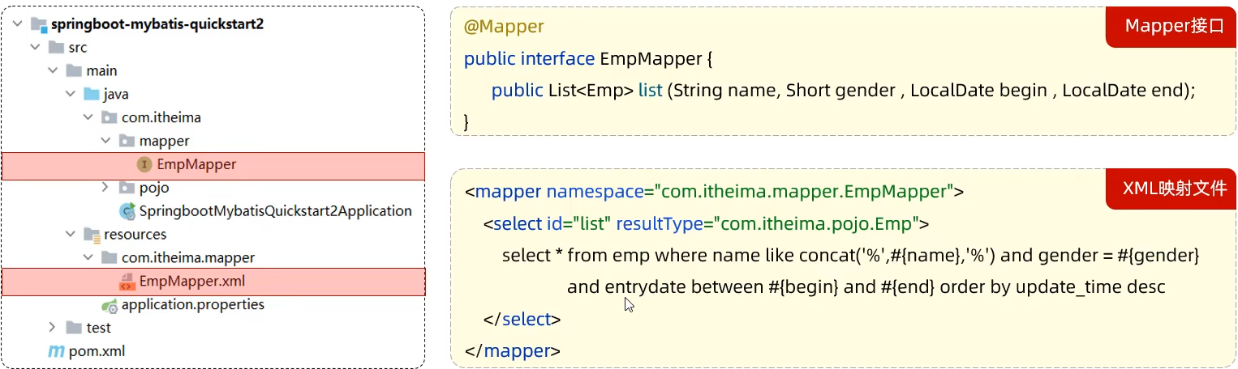Click the pojo package icon
Viewport: 1238px width, 369px height.
127,188
